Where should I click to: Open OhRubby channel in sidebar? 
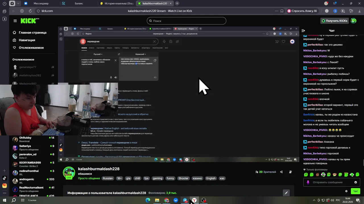(x=33, y=139)
